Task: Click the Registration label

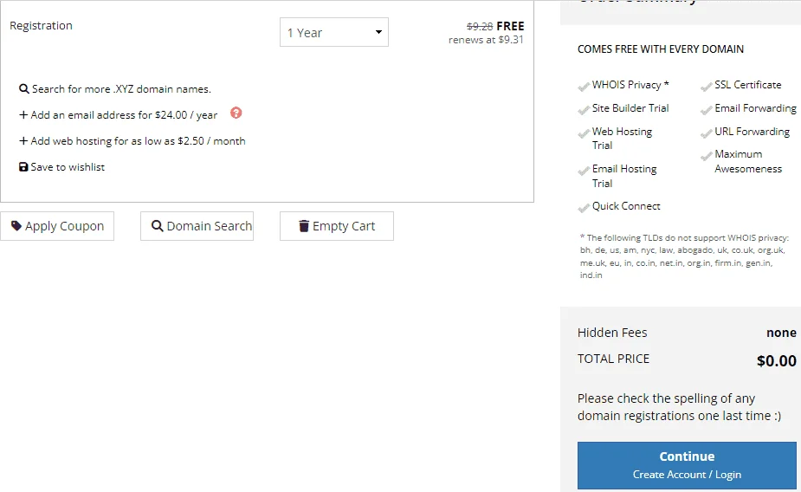Action: [x=41, y=25]
